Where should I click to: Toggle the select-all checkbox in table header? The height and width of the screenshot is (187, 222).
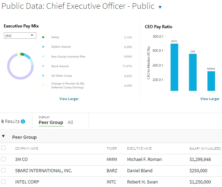point(4,148)
